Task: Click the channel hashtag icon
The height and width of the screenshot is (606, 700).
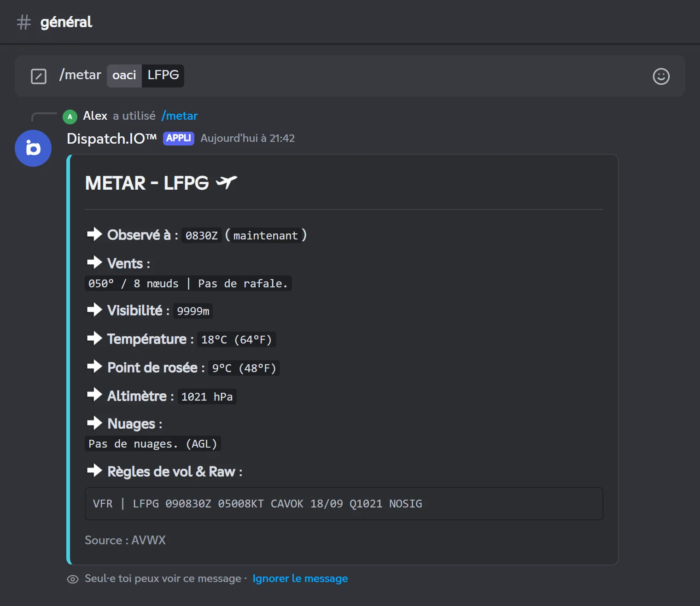Action: [24, 22]
